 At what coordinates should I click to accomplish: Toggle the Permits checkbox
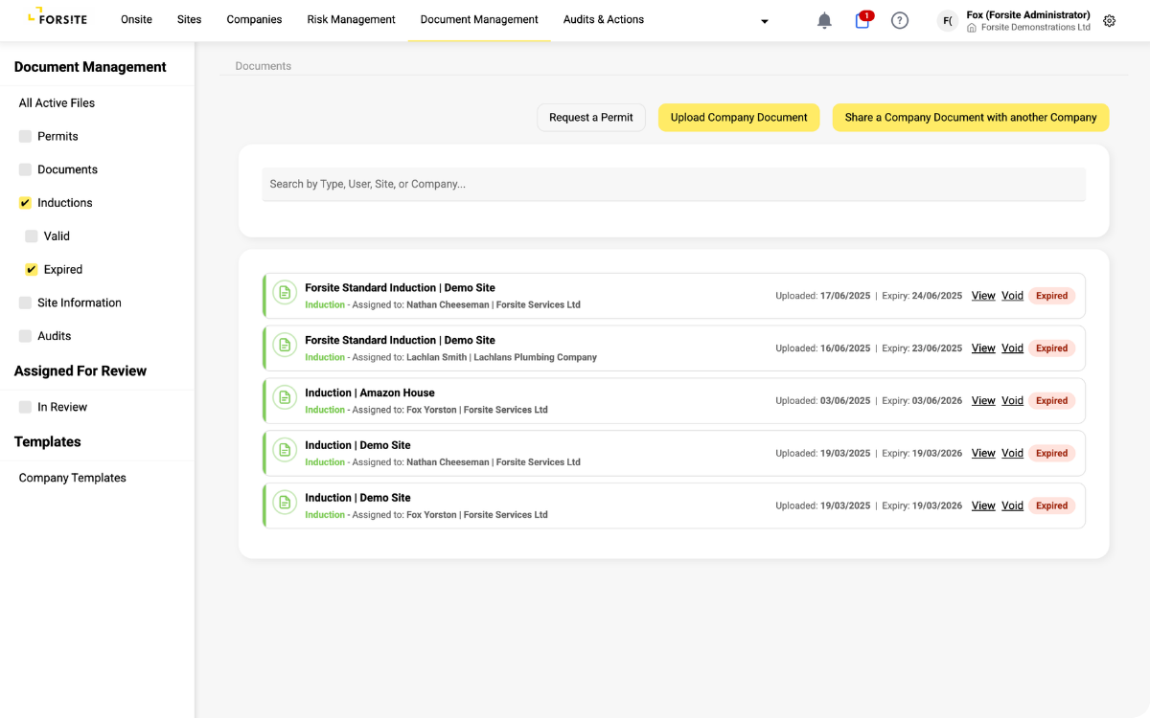[x=25, y=136]
